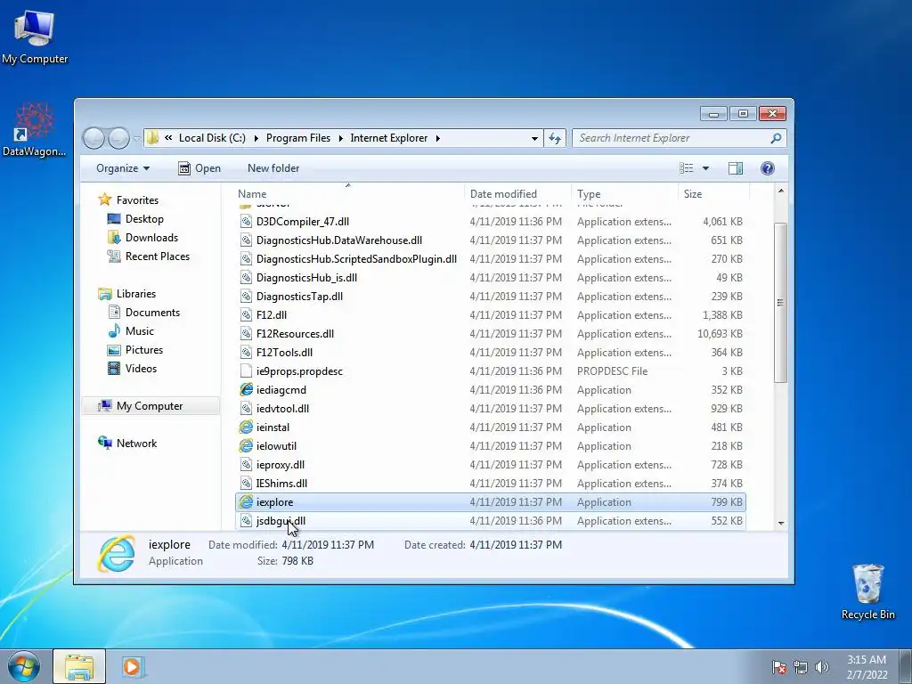This screenshot has width=912, height=684.
Task: Open the Recycle Bin desktop icon
Action: pyautogui.click(x=867, y=592)
